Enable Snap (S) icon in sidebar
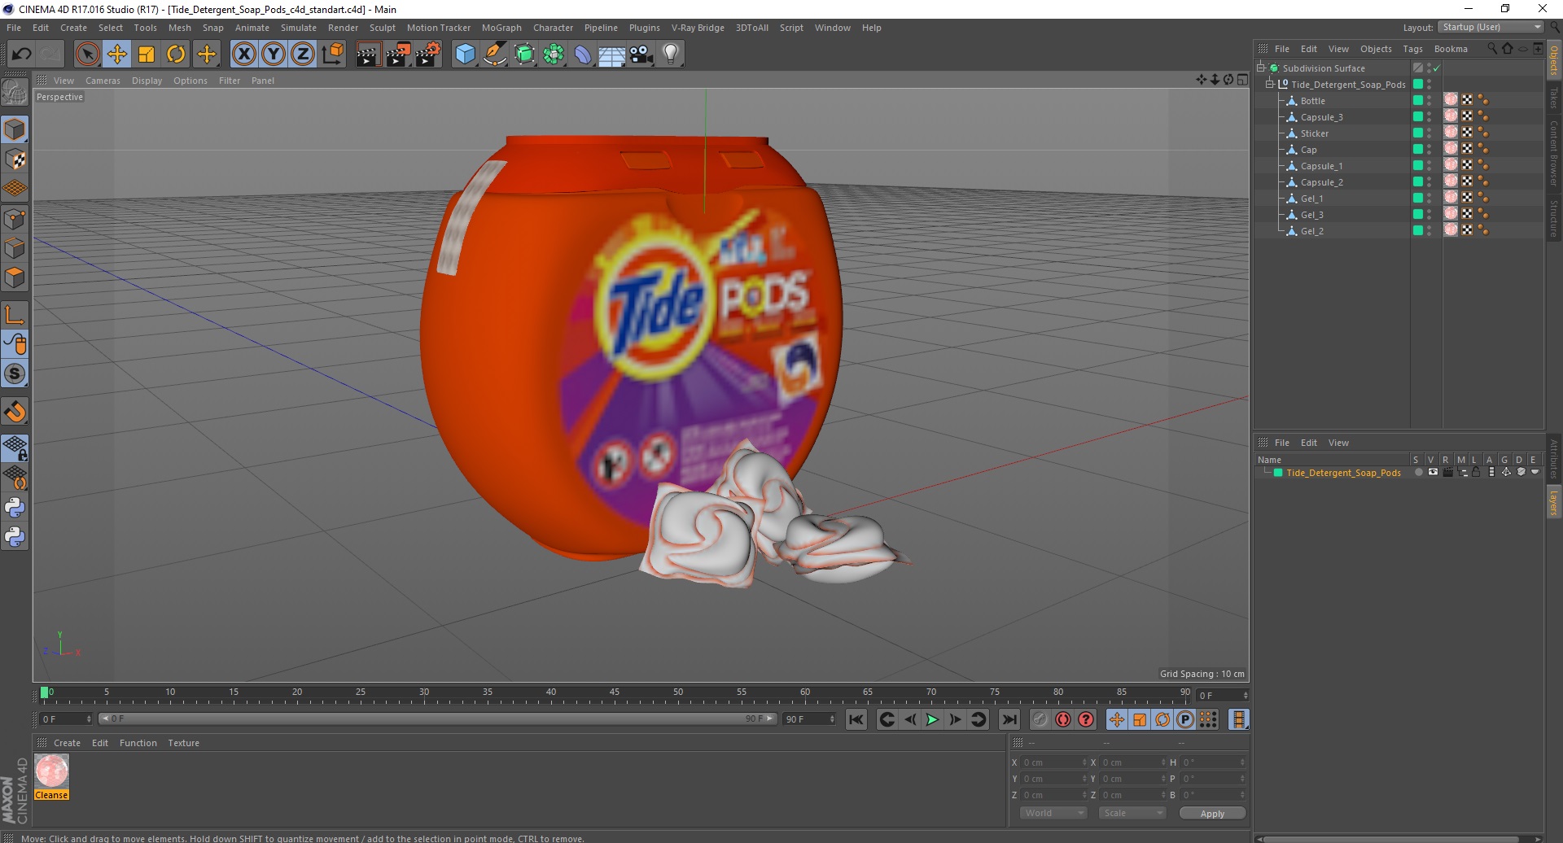1563x843 pixels. (x=15, y=374)
